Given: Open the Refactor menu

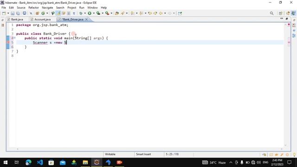Looking at the screenshot, I should [33, 7].
